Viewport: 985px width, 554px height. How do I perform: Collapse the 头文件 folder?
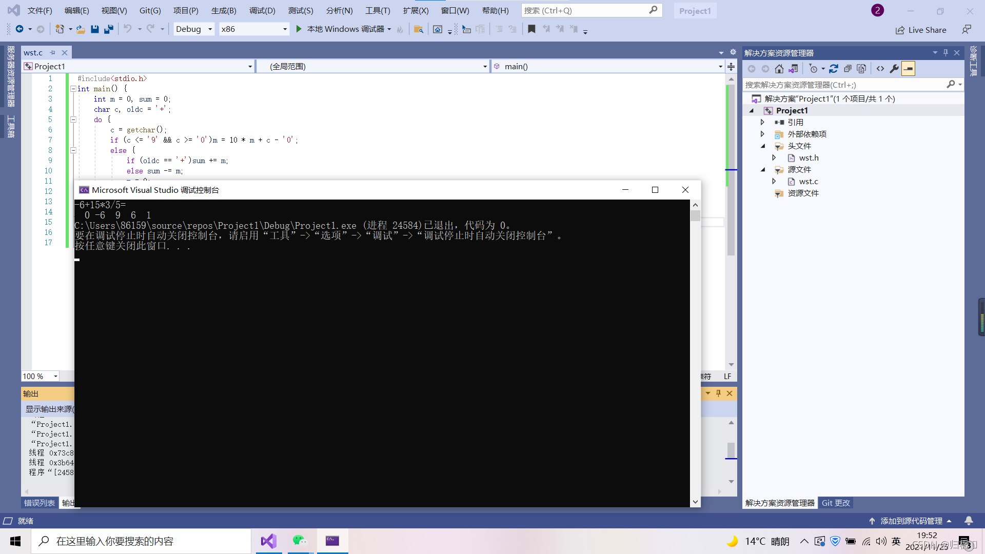[763, 146]
